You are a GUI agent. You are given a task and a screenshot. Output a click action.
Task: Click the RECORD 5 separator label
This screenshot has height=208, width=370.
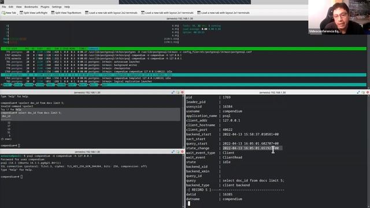tap(199, 190)
